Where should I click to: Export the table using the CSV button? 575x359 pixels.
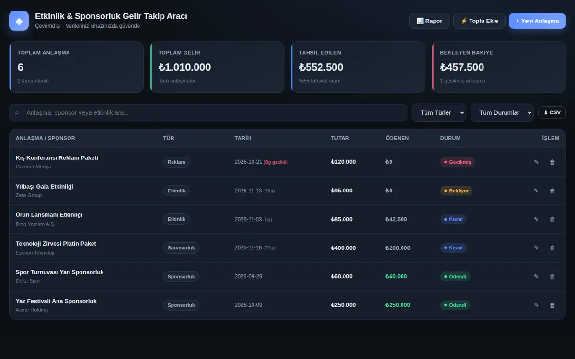[x=552, y=112]
